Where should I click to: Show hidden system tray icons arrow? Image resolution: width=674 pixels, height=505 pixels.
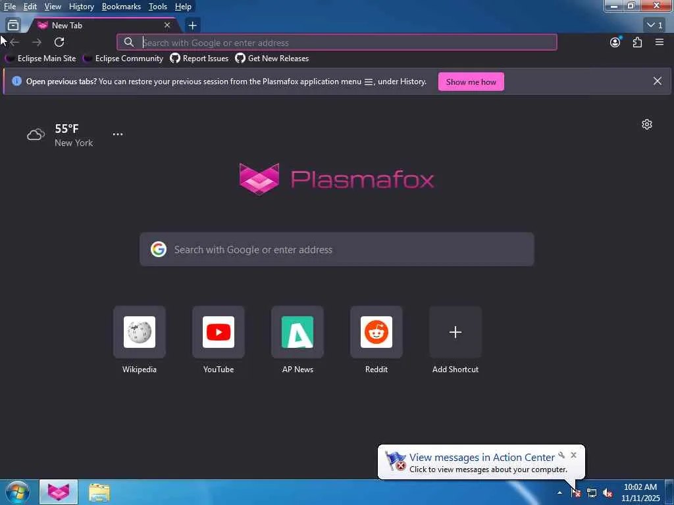pyautogui.click(x=559, y=493)
